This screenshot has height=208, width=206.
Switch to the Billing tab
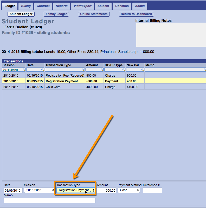click(x=26, y=6)
